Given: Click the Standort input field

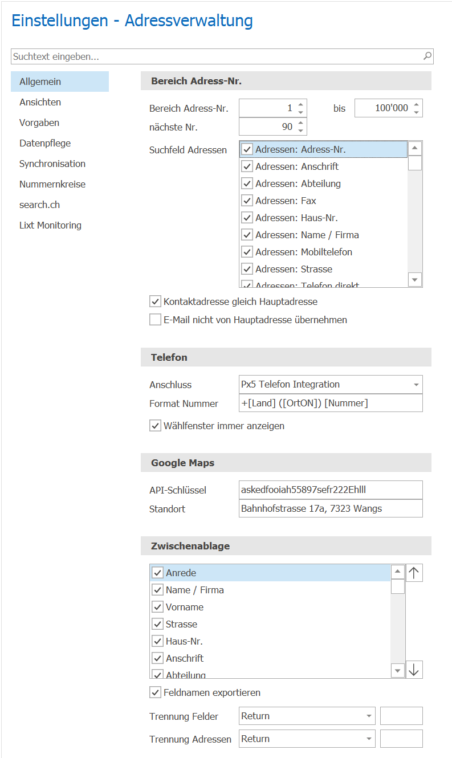Looking at the screenshot, I should [331, 508].
